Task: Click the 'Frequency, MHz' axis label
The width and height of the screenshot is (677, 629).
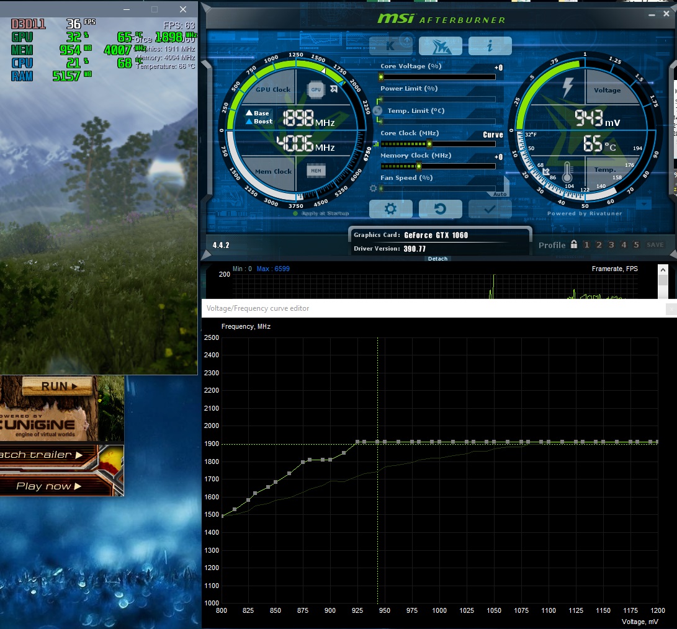Action: pyautogui.click(x=246, y=326)
